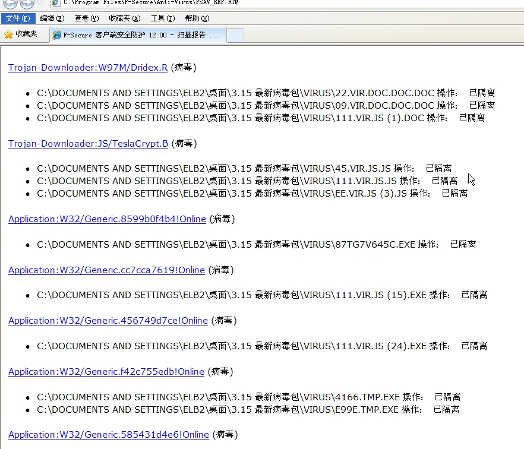Select the F-Secure scan report tab

138,35
